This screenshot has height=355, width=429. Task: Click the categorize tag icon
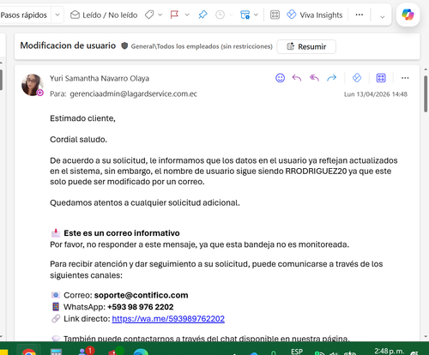149,15
